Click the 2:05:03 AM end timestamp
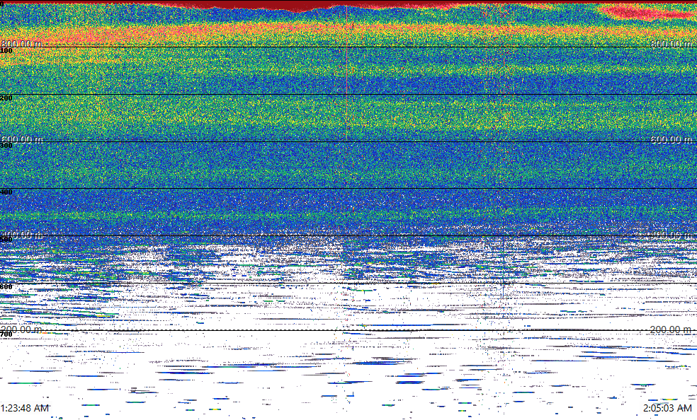697x420 pixels. (x=667, y=408)
